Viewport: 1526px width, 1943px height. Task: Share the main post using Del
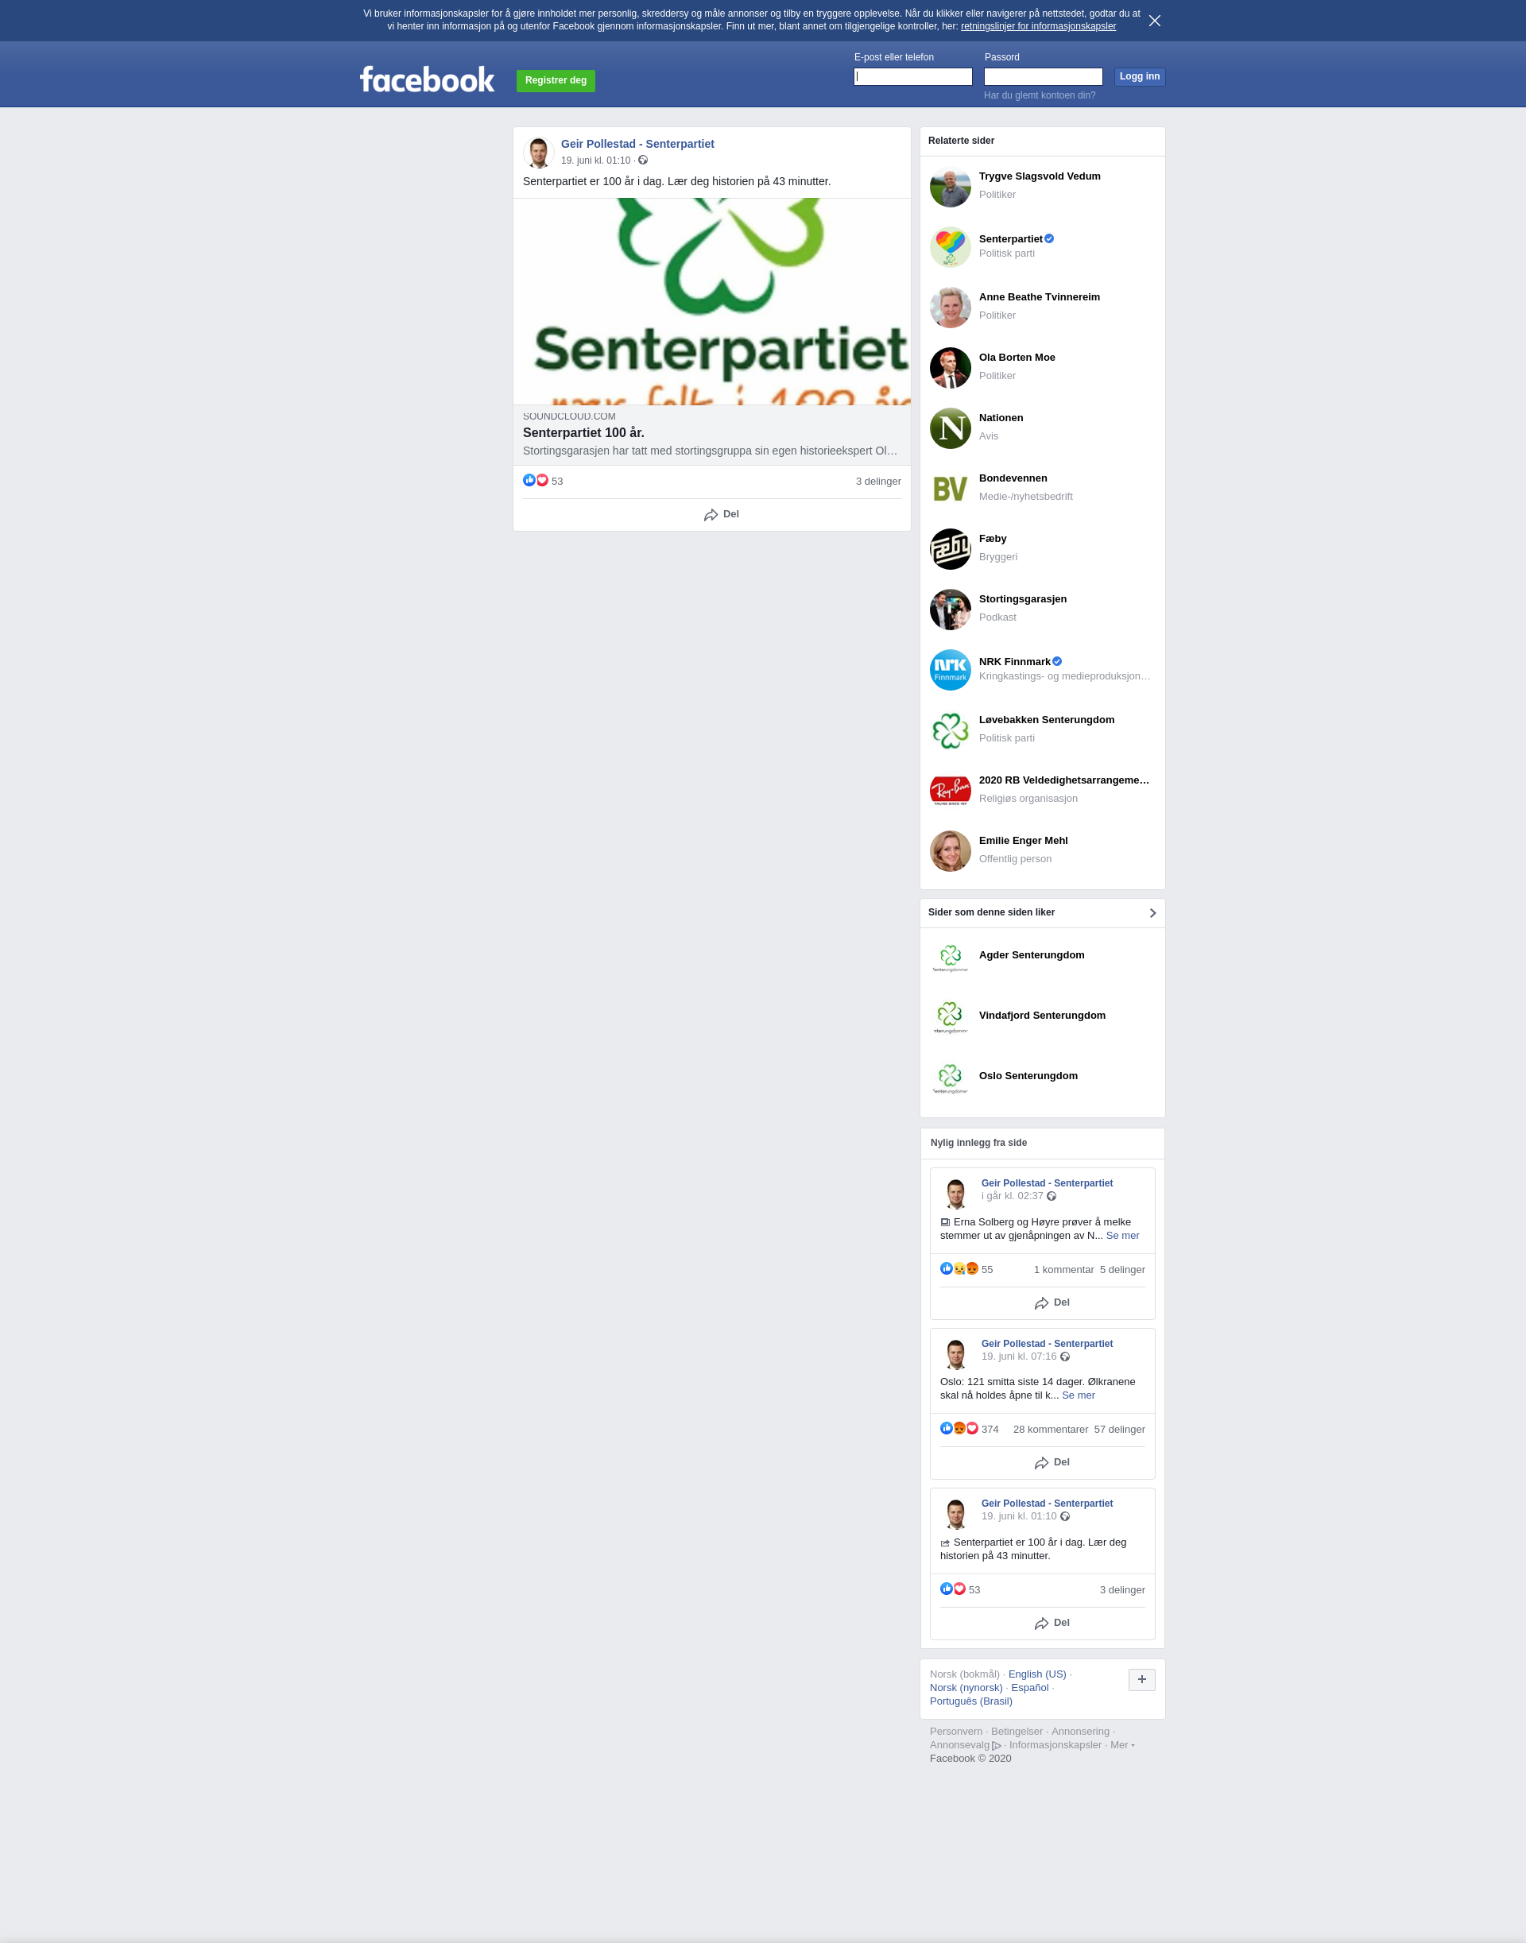pos(721,515)
